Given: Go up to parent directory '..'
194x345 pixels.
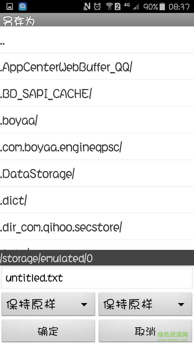Looking at the screenshot, I should (97, 40).
